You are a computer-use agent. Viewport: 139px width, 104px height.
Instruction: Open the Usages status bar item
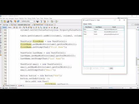[x=5, y=88]
